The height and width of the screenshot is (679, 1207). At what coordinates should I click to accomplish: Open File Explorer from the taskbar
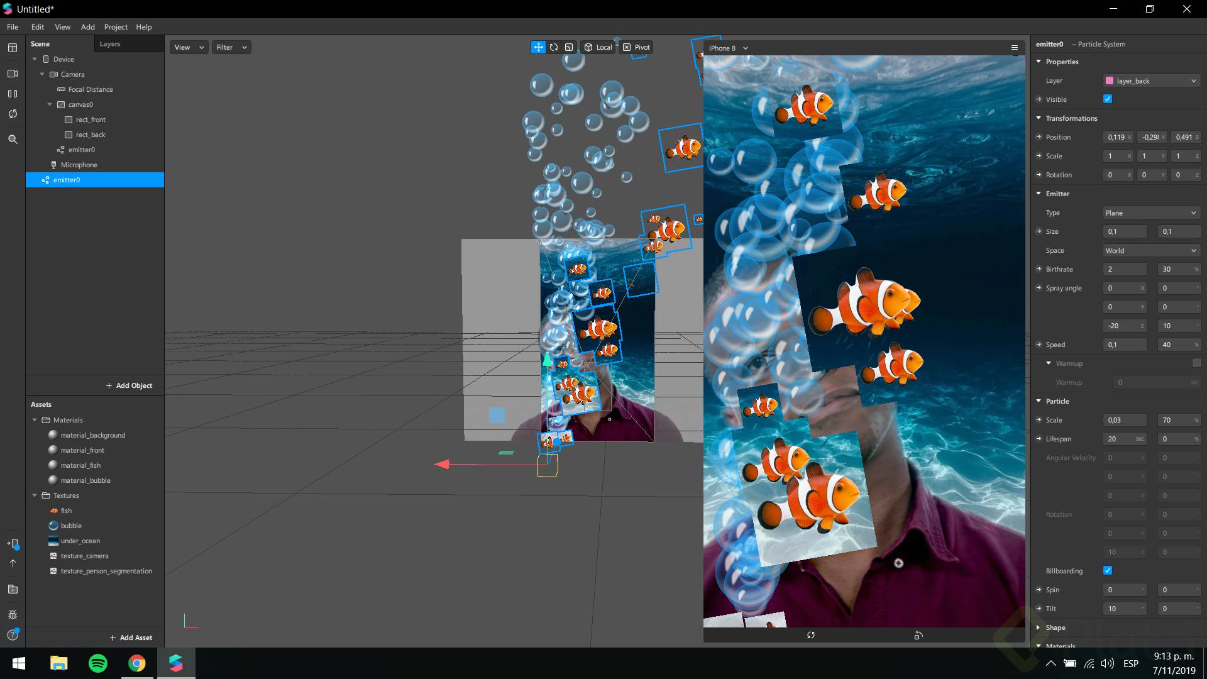[x=59, y=663]
